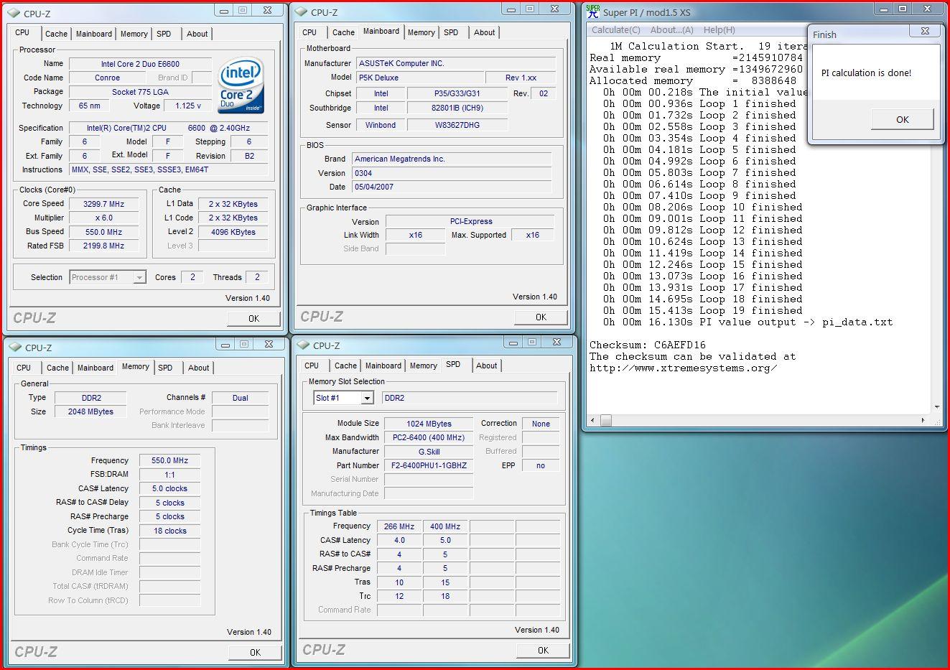Switch to Mainboard tab in CPU window
950x670 pixels.
(94, 34)
